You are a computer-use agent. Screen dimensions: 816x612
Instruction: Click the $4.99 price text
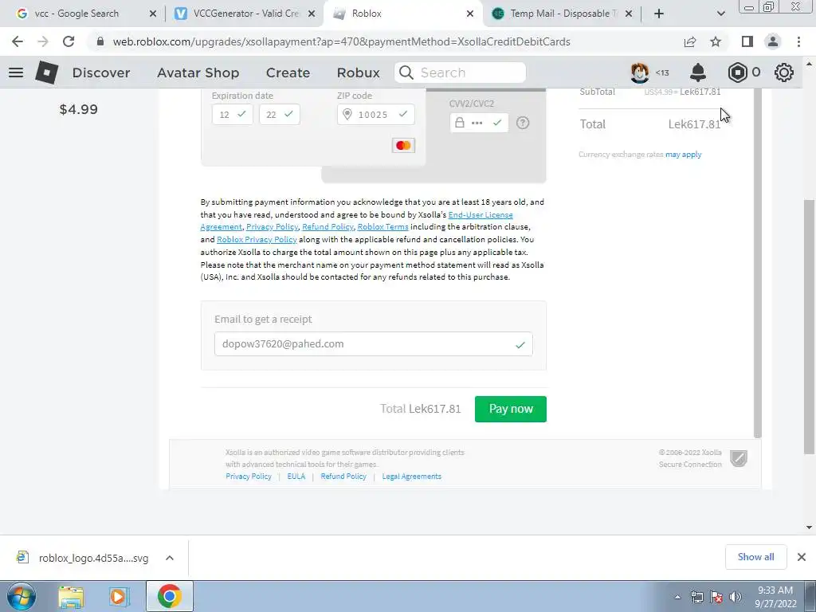tap(79, 109)
